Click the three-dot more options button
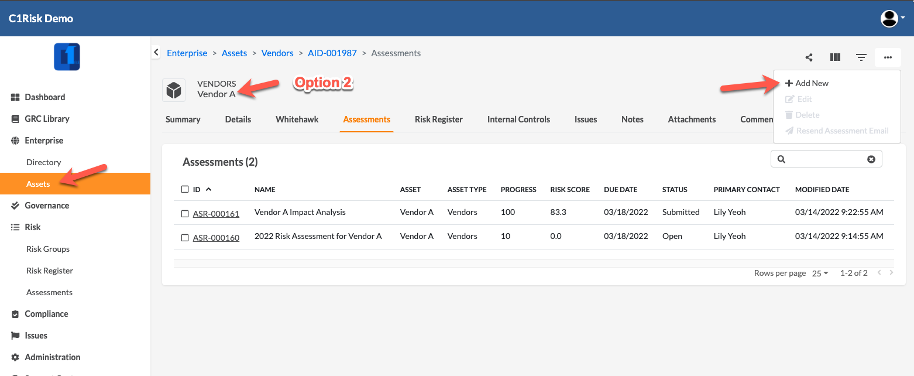 coord(888,57)
